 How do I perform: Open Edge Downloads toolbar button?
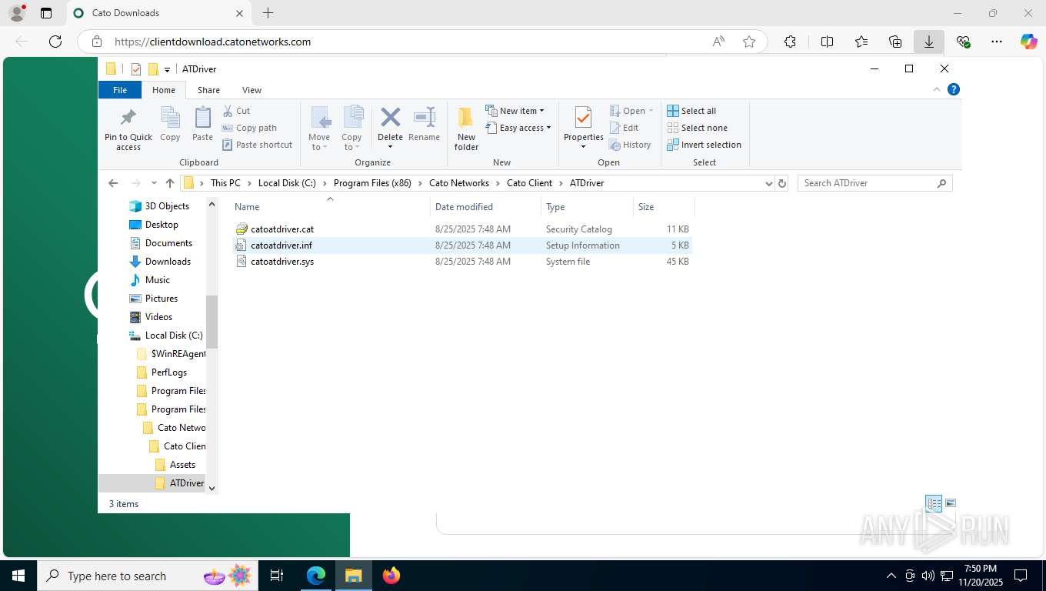(x=929, y=42)
